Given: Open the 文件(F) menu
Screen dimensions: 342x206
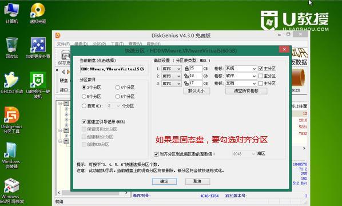Looking at the screenshot, I should (x=63, y=44).
